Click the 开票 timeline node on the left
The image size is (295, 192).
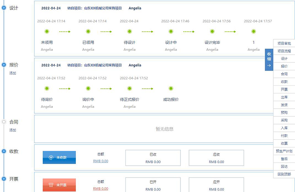pos(4,179)
